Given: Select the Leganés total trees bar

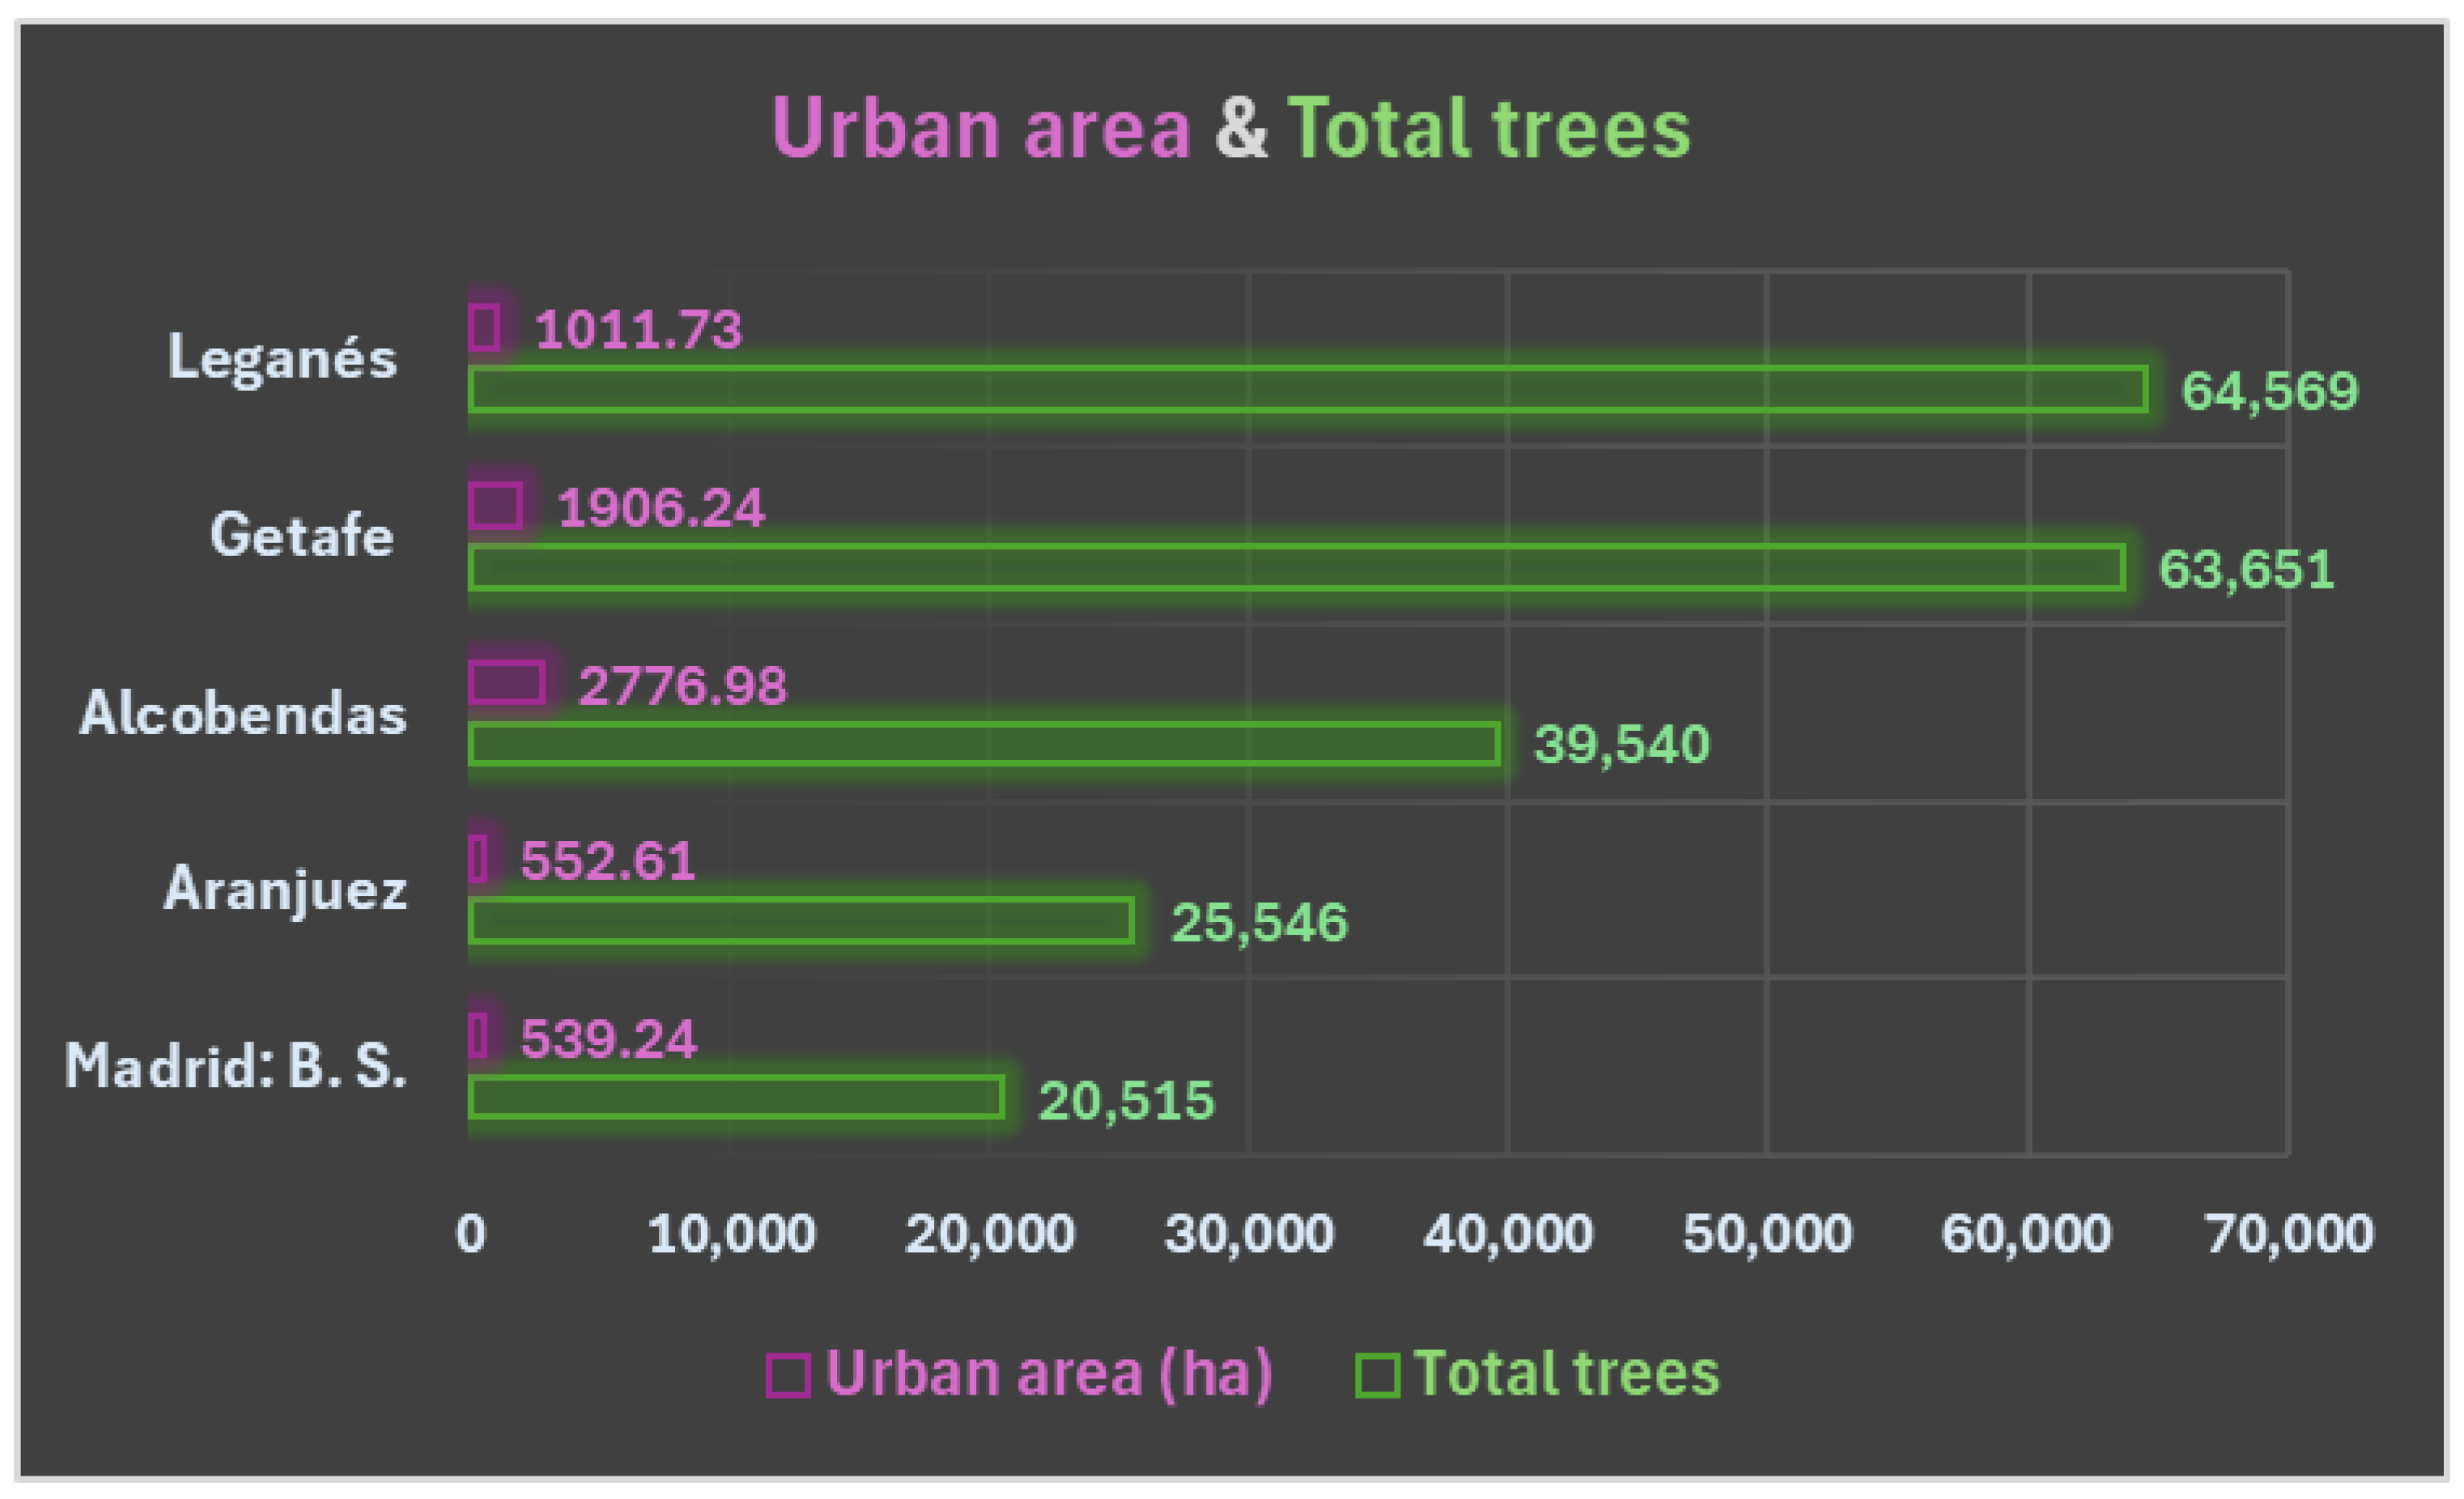Looking at the screenshot, I should click(x=1307, y=389).
